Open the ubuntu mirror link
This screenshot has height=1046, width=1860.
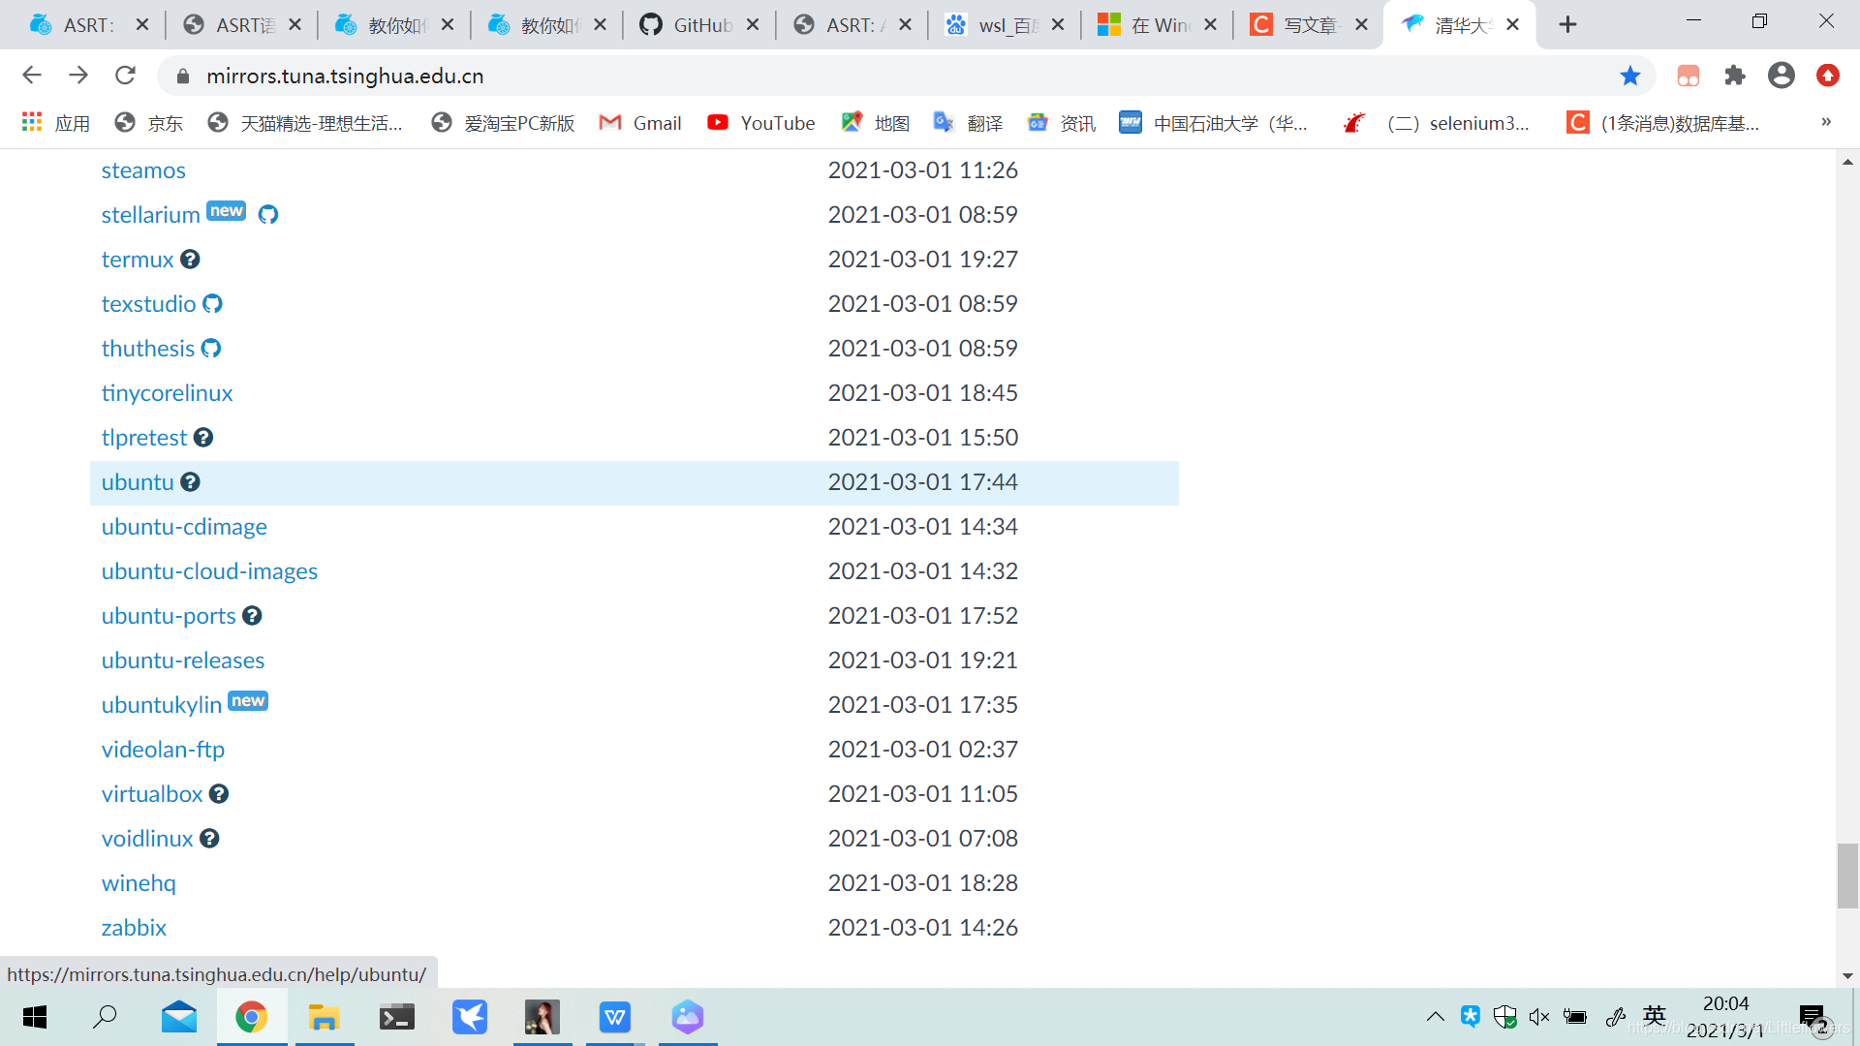138,482
